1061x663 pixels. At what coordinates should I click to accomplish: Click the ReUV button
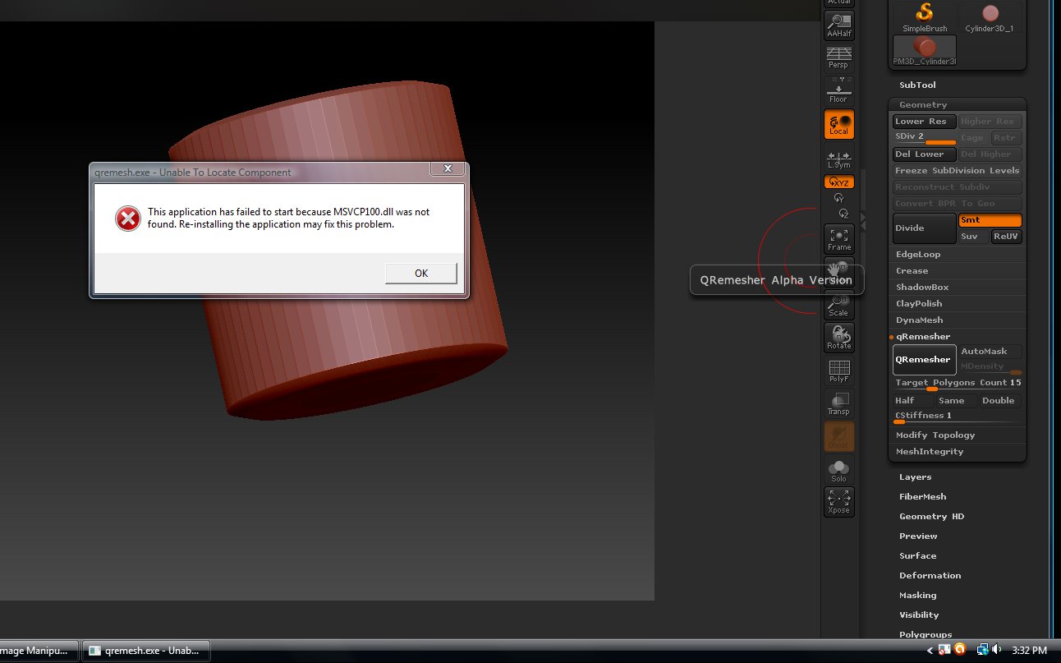[x=1007, y=237]
